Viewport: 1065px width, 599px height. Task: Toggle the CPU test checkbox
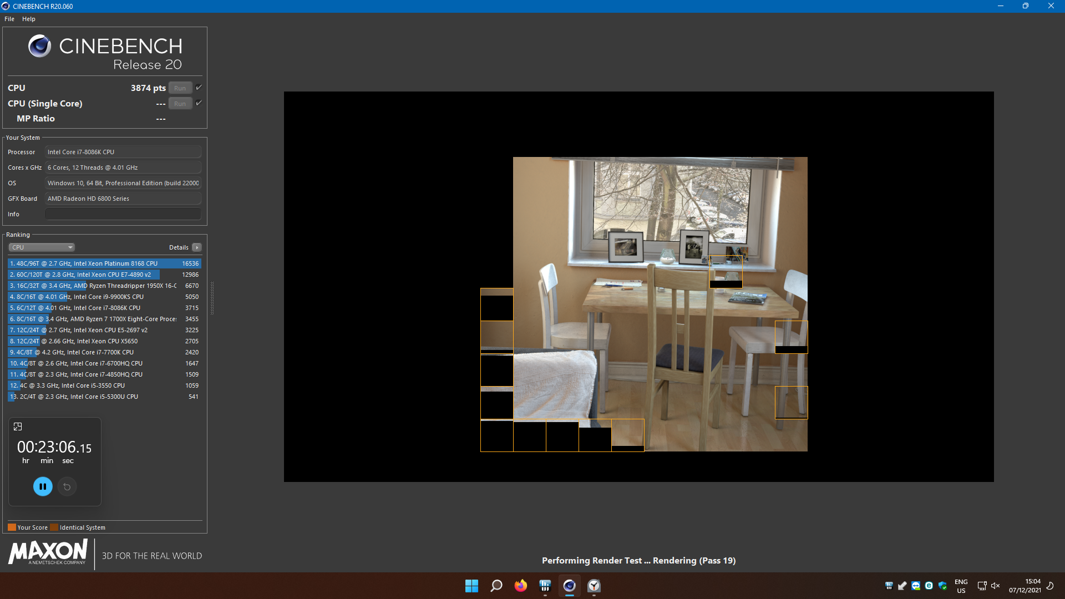point(199,88)
